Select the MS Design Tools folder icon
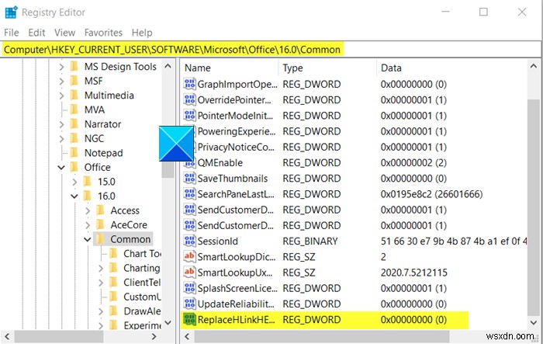 click(x=74, y=66)
